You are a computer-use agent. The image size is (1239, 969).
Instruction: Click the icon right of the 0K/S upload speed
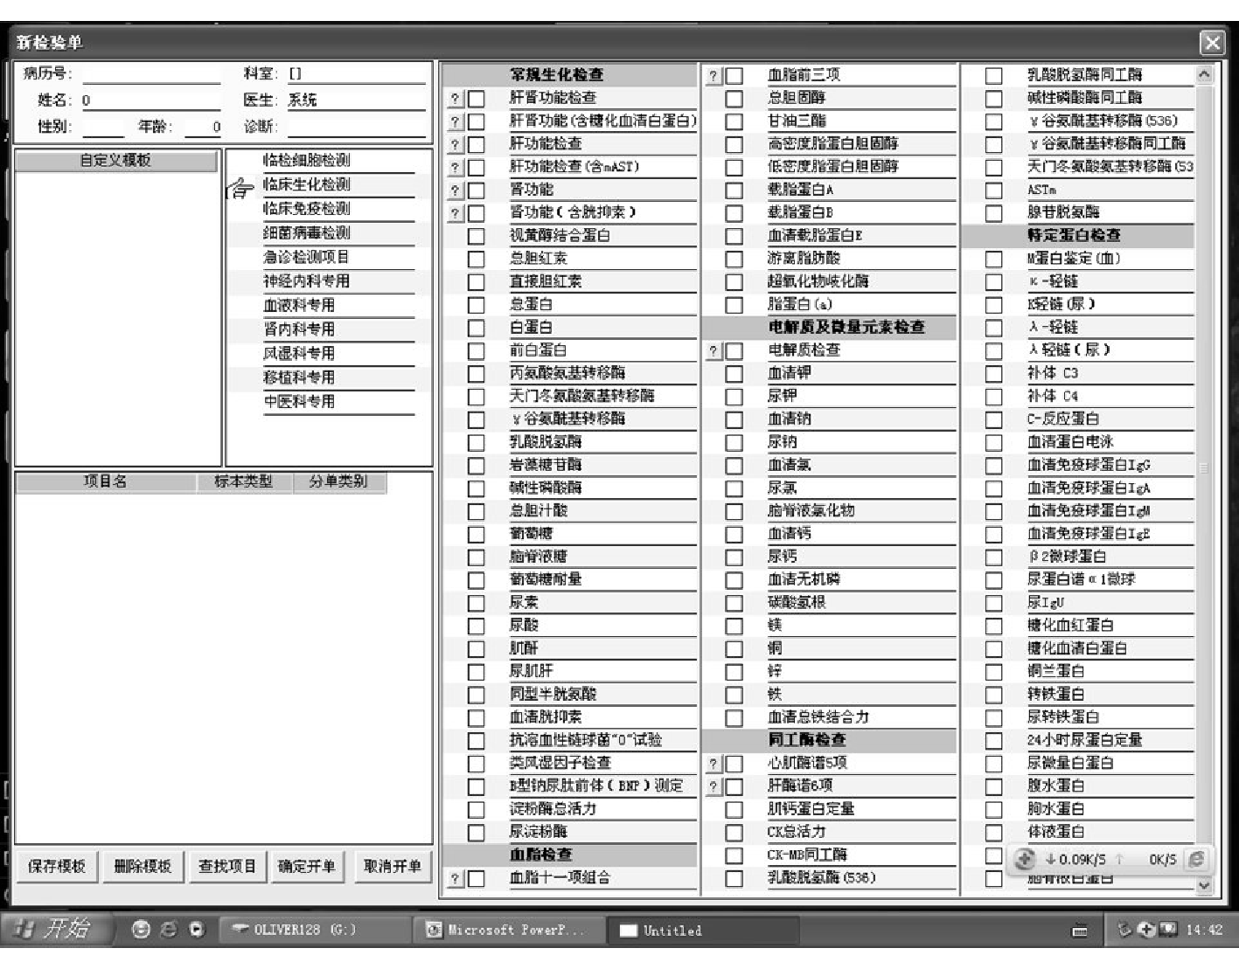click(x=1196, y=859)
